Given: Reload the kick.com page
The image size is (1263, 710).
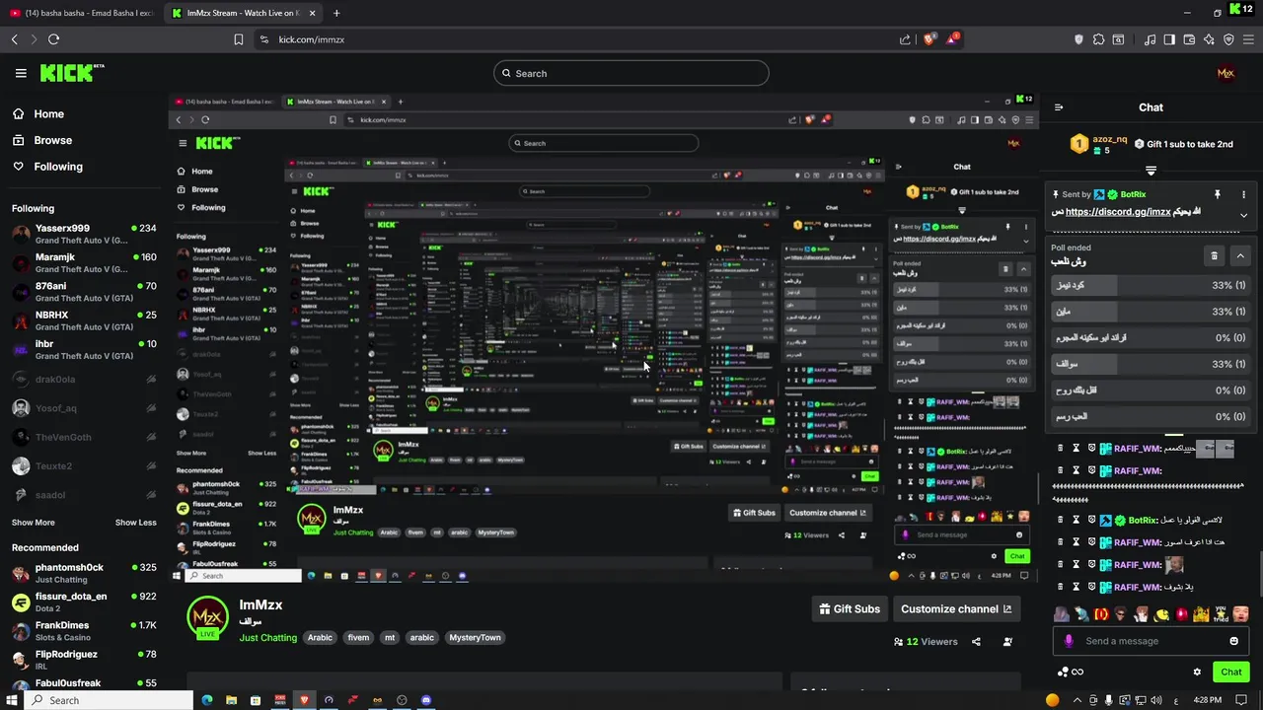Looking at the screenshot, I should click(53, 39).
